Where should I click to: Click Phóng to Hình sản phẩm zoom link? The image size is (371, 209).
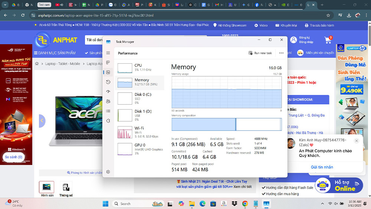[x=85, y=173]
